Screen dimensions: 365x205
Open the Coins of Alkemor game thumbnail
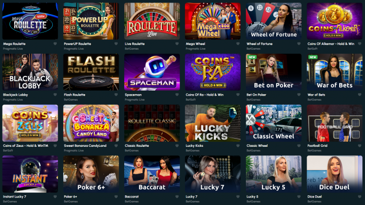tap(335, 21)
